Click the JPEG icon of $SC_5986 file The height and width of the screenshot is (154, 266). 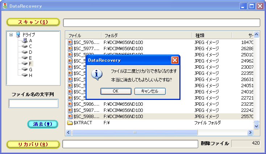coord(70,104)
